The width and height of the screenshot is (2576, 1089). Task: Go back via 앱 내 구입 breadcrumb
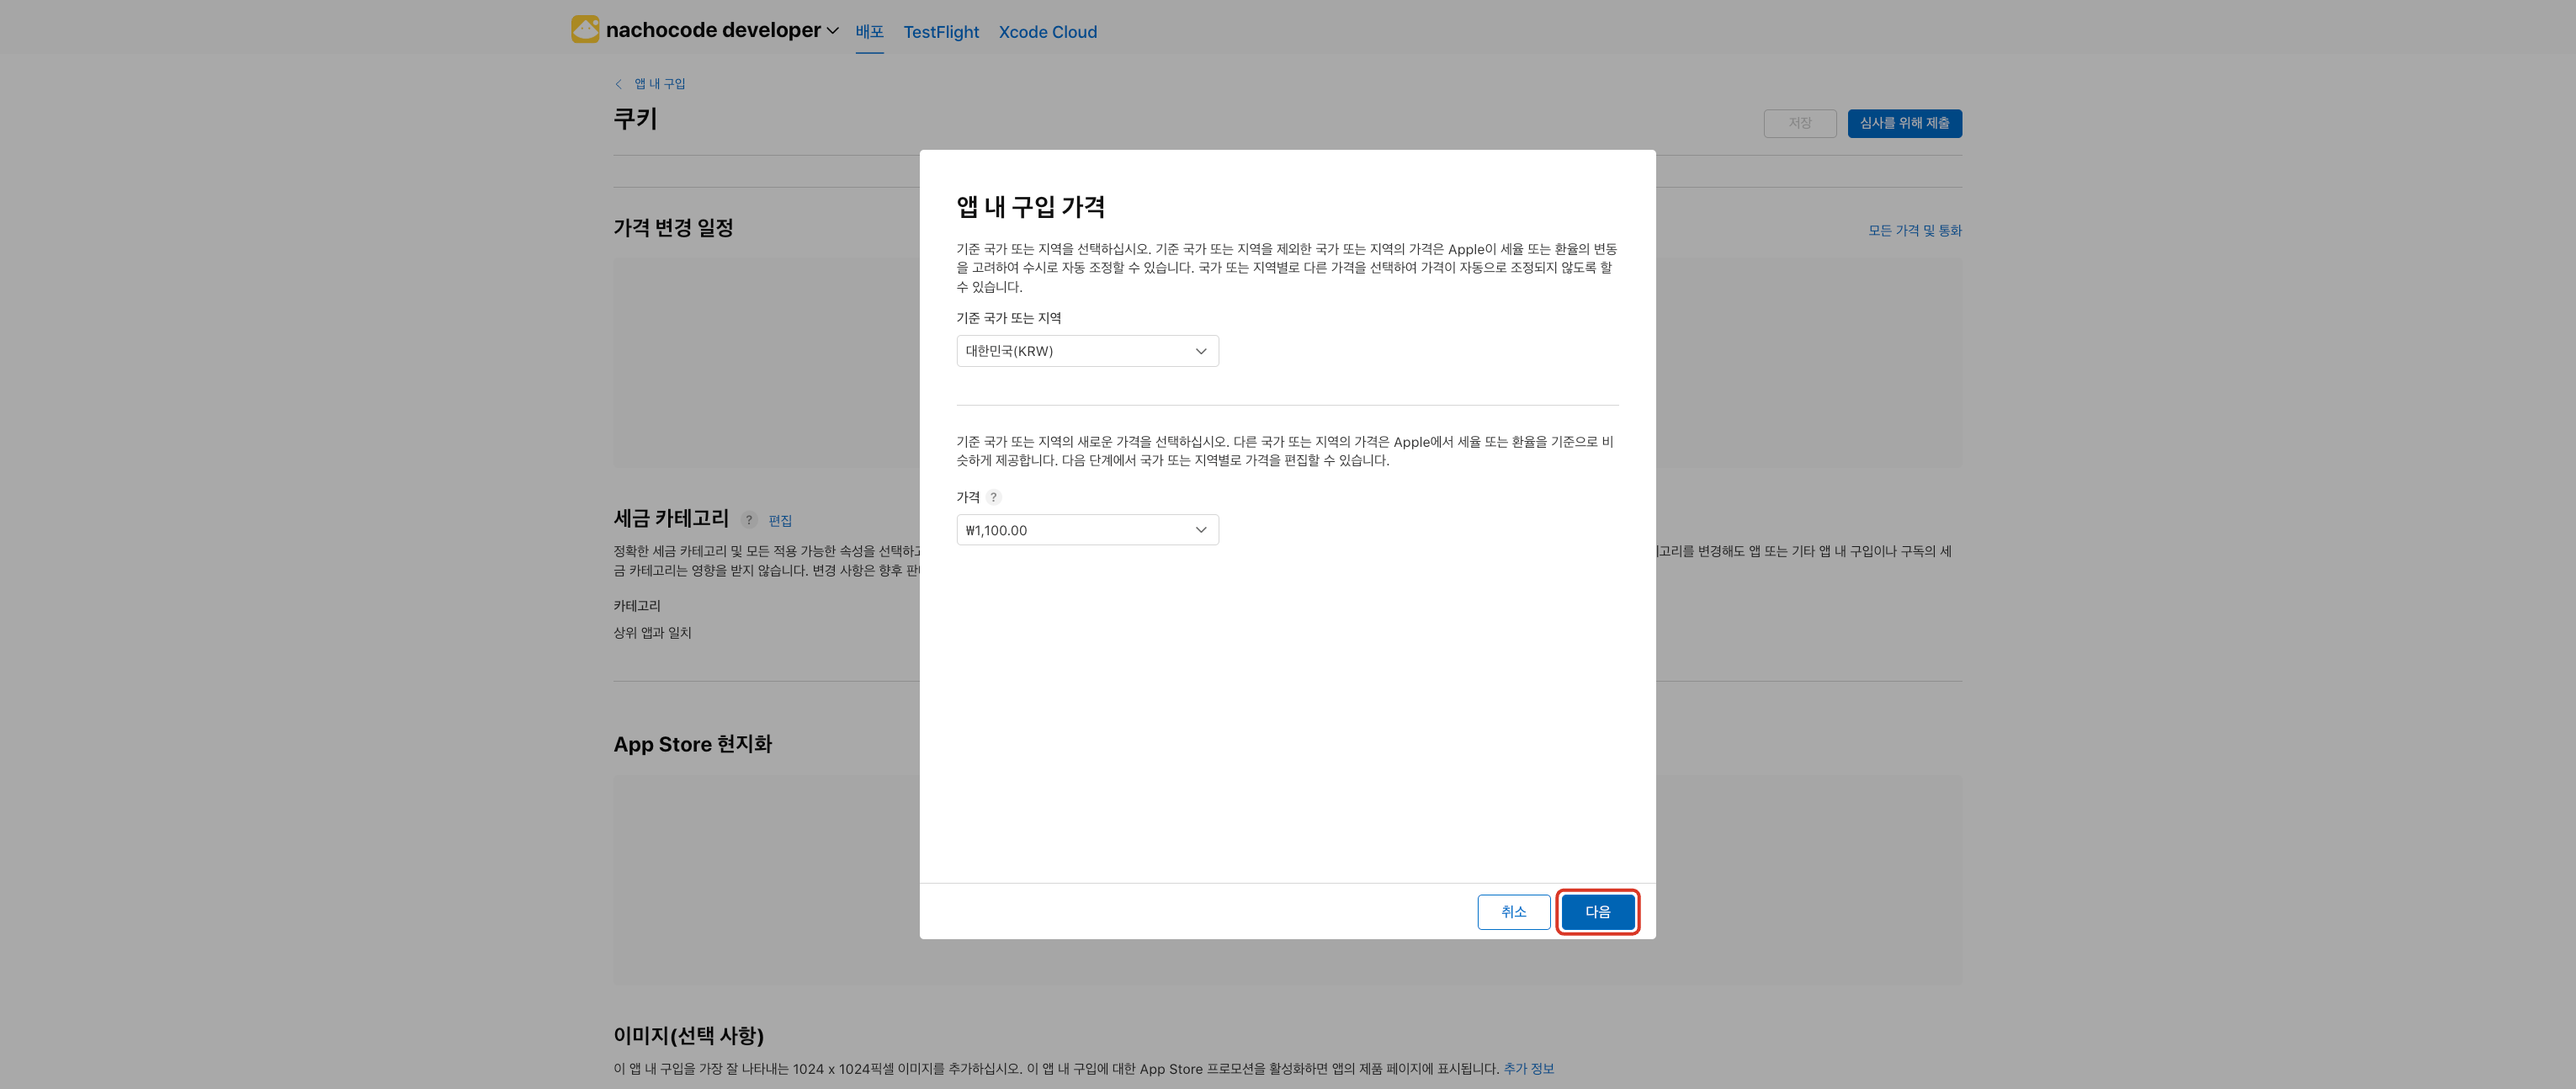(x=659, y=84)
